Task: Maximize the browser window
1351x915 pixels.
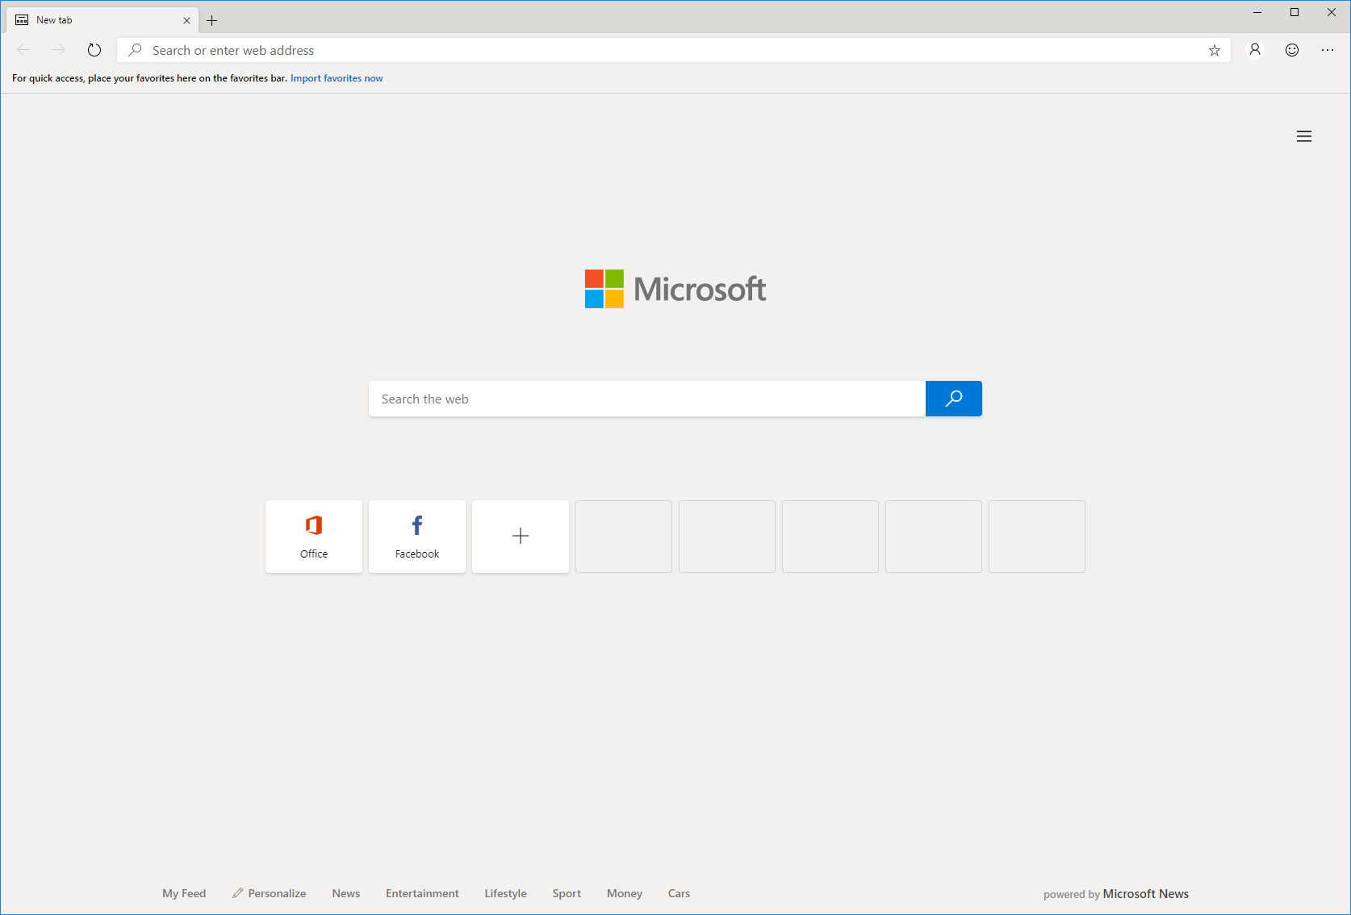Action: click(1295, 12)
